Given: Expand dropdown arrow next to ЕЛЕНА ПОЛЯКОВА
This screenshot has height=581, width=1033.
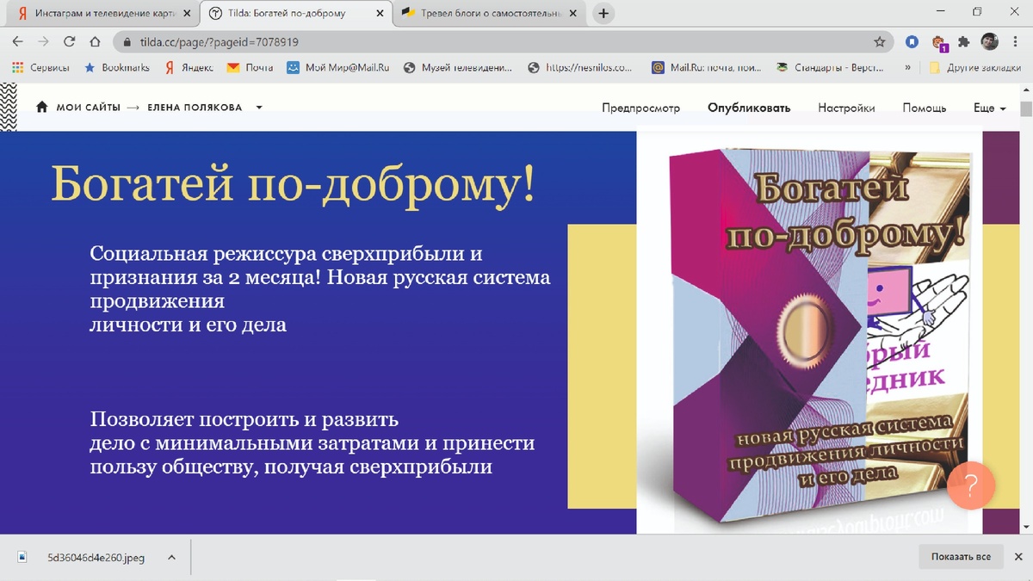Looking at the screenshot, I should tap(259, 108).
